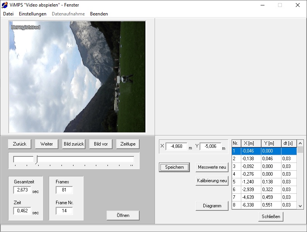
Task: Open the Datei menu
Action: tap(8, 14)
